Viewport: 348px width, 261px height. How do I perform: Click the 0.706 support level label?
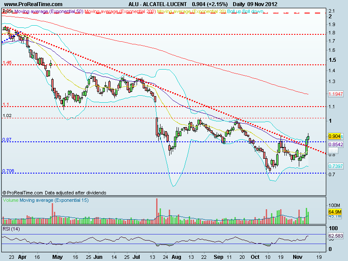tap(8, 171)
